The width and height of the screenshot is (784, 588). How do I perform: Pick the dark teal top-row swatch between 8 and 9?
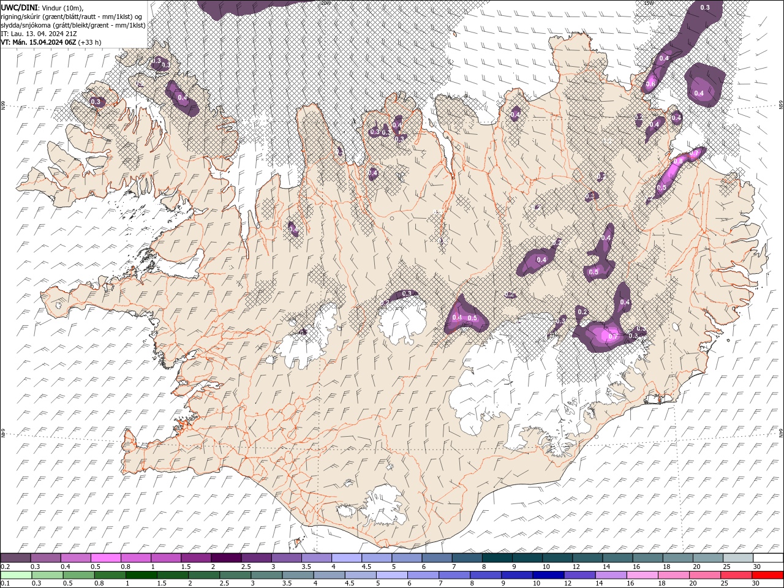point(497,558)
